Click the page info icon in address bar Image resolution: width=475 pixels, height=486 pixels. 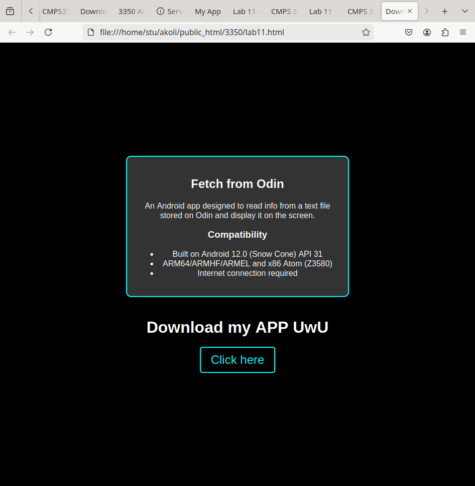(91, 32)
